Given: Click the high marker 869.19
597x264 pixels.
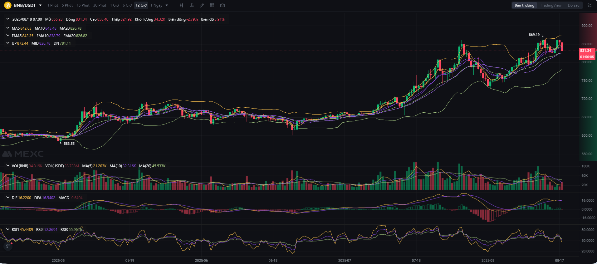Looking at the screenshot, I should [534, 35].
